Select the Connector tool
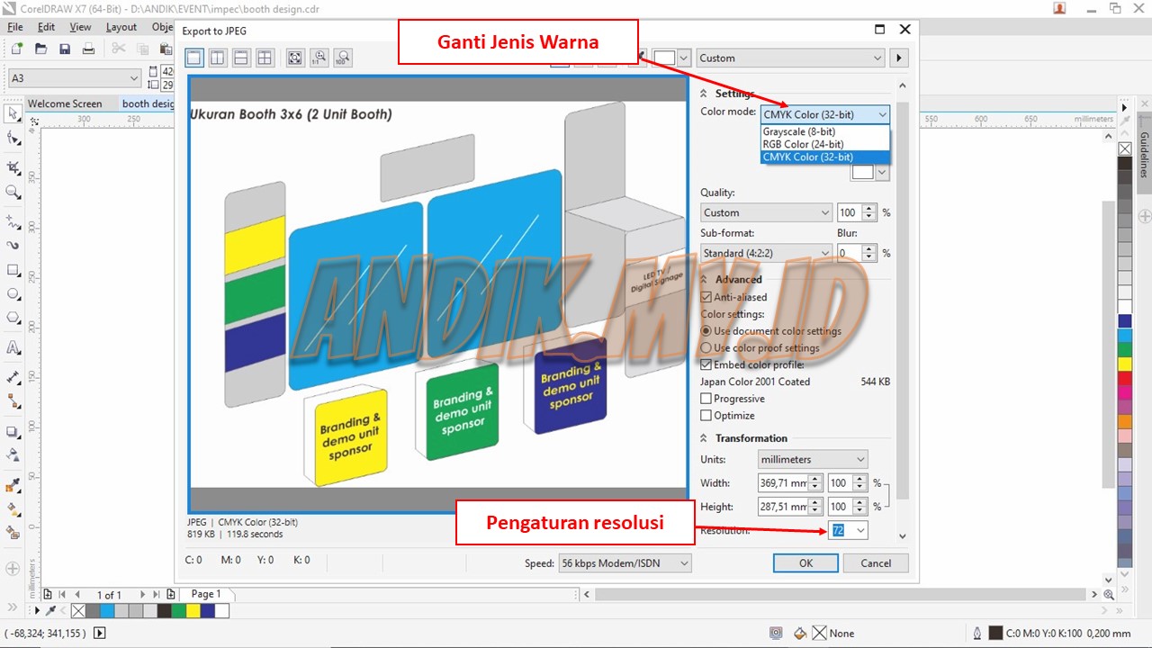The image size is (1152, 648). (x=13, y=400)
